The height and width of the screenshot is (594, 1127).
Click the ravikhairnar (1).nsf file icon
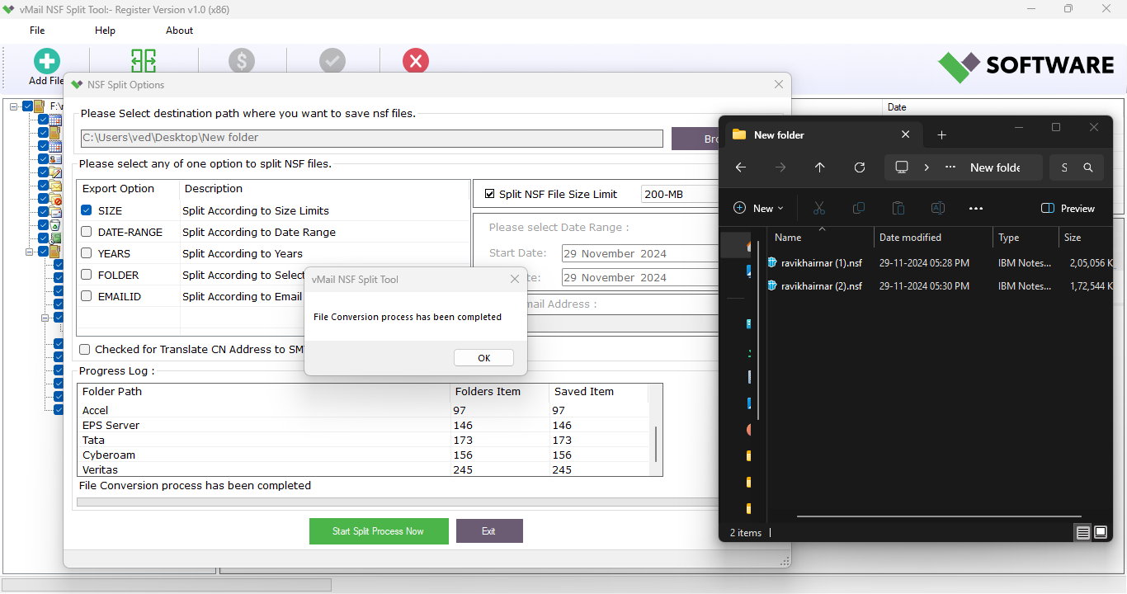pyautogui.click(x=772, y=263)
